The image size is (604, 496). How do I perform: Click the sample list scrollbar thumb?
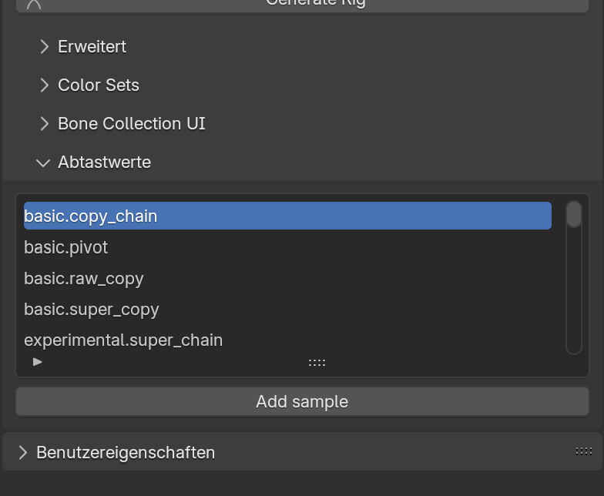coord(573,215)
